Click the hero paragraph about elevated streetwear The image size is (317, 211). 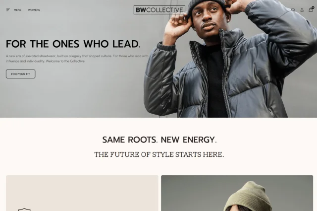pyautogui.click(x=77, y=59)
